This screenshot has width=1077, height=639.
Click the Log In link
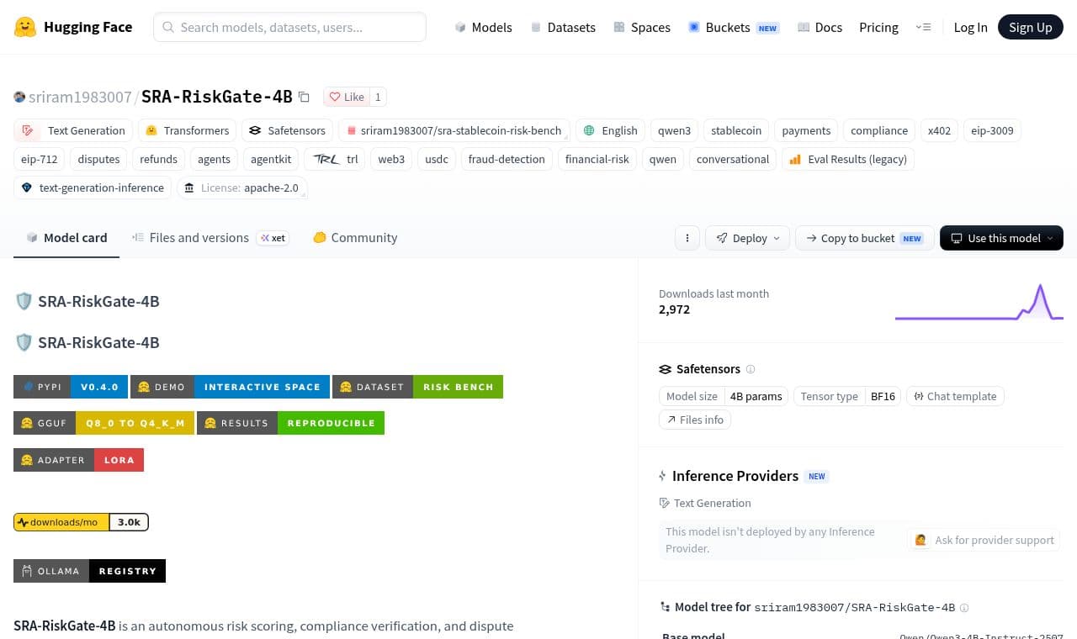coord(970,27)
